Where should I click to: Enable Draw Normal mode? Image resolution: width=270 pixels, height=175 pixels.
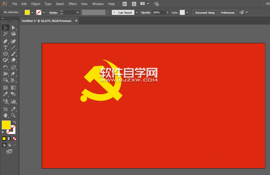(4, 145)
